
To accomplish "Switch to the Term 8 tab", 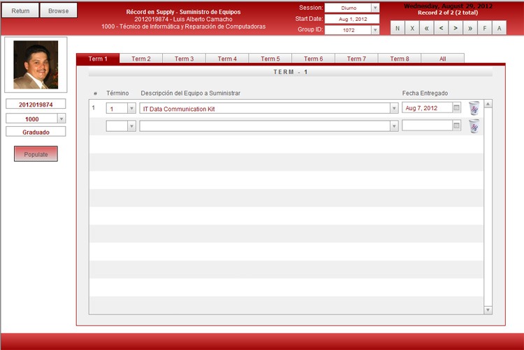I will click(400, 59).
